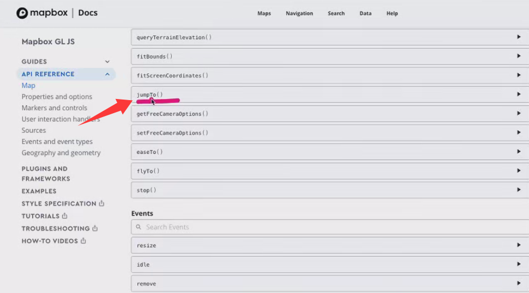This screenshot has width=529, height=293.
Task: Click the fitScreenCoordinates() method name
Action: (172, 76)
